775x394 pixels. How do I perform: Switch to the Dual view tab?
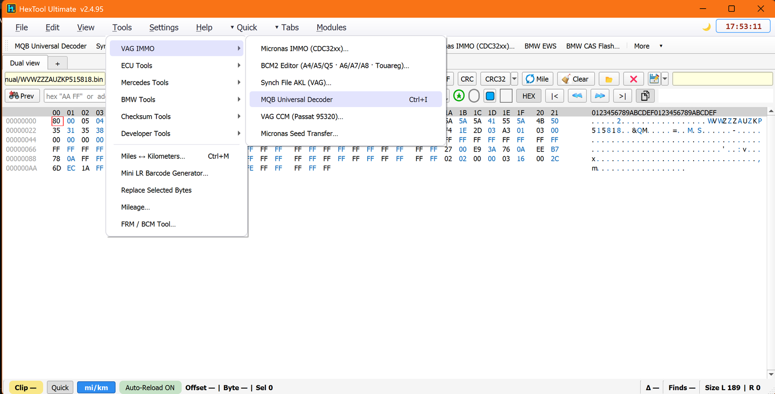[x=25, y=63]
